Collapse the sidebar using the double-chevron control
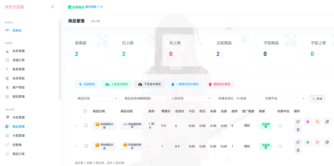Screen dimensions: 334x166 pyautogui.click(x=53, y=7)
